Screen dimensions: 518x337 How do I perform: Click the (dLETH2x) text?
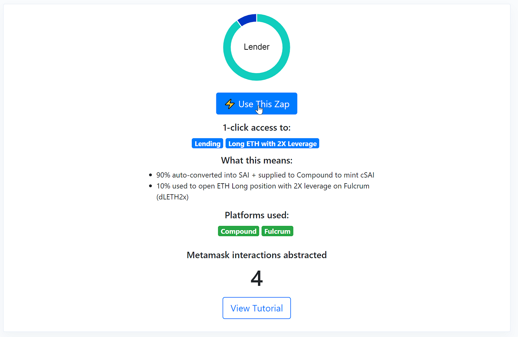[x=173, y=197]
